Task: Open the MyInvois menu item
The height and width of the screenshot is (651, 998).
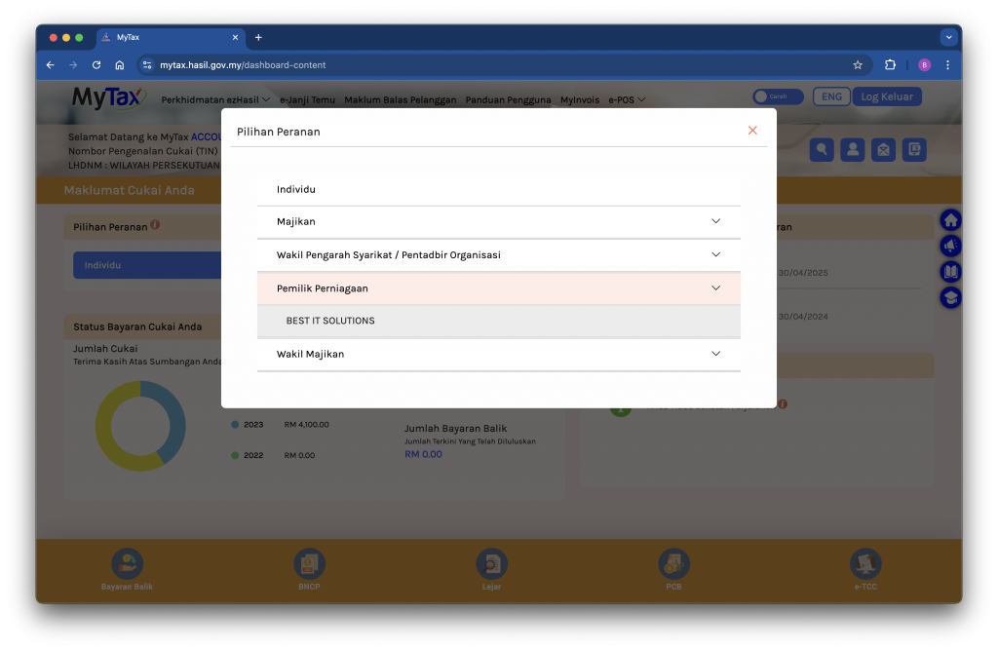Action: pos(580,99)
